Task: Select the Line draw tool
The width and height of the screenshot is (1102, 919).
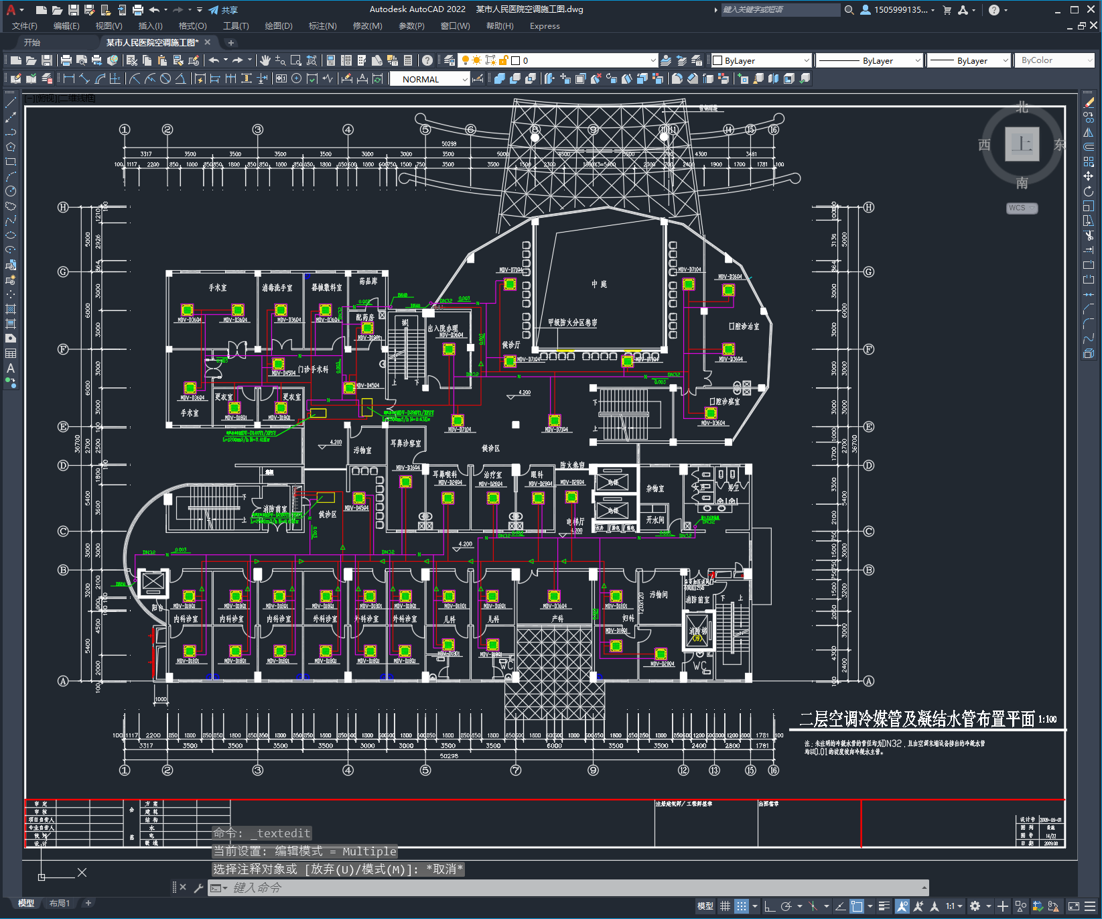Action: point(11,103)
